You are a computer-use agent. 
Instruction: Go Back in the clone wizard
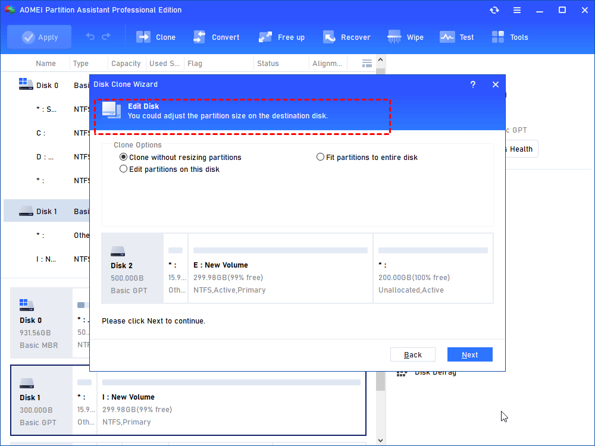(413, 354)
